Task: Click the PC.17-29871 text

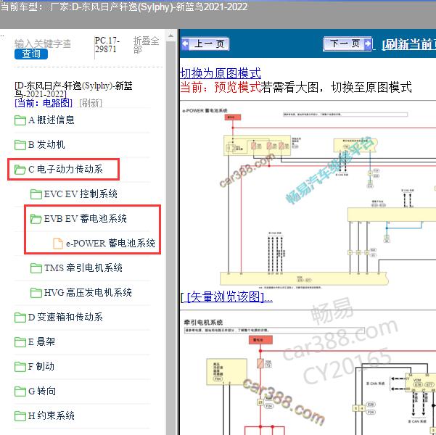Action: tap(107, 45)
